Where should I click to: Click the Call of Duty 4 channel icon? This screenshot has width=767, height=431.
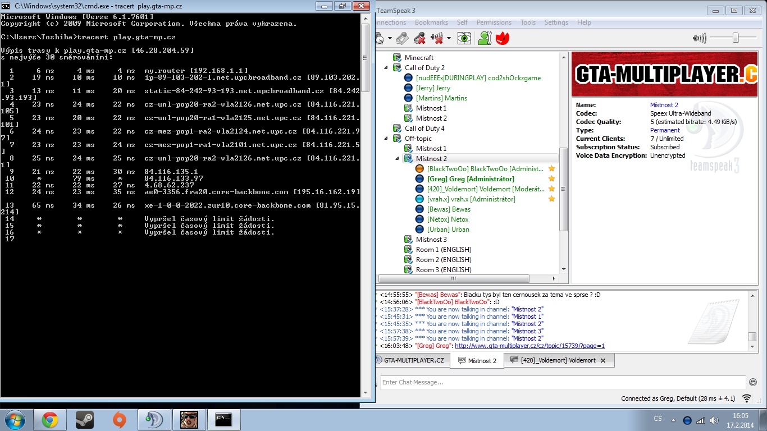(x=397, y=129)
